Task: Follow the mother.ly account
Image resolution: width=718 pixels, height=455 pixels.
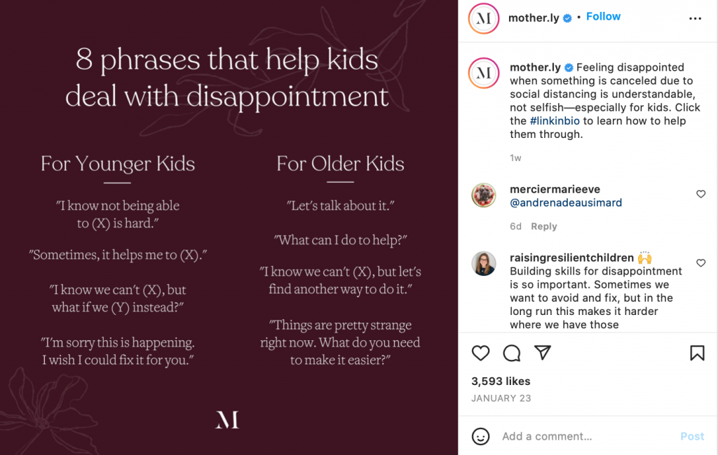Action: click(603, 17)
